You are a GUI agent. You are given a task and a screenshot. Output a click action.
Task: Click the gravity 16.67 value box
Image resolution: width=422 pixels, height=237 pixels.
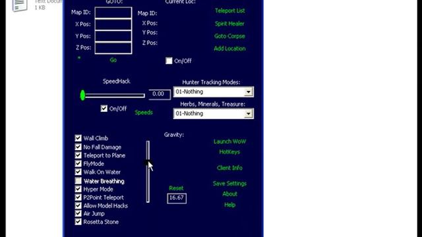pyautogui.click(x=177, y=198)
